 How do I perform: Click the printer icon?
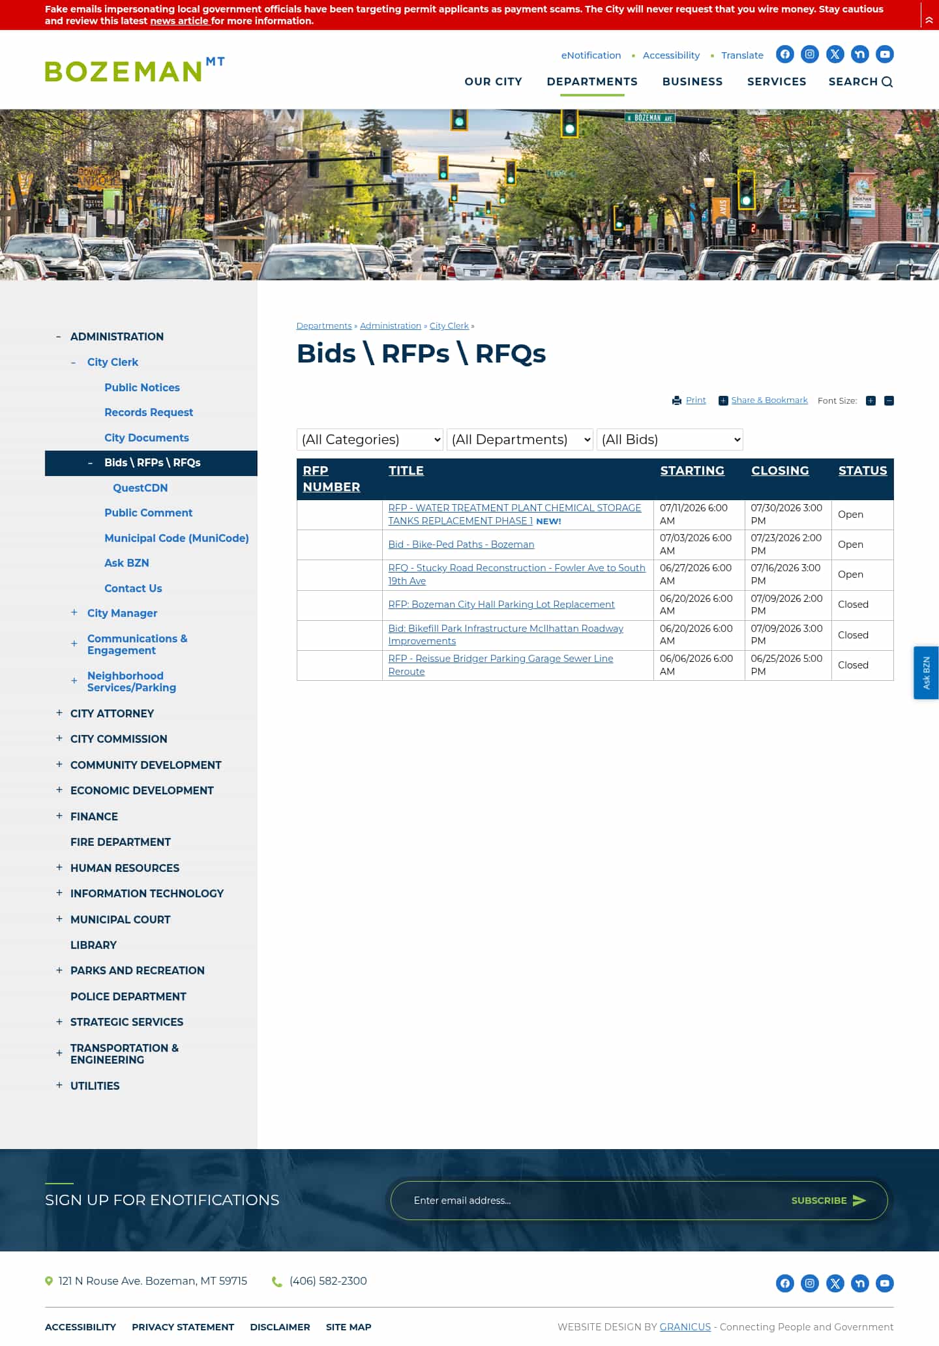coord(677,400)
